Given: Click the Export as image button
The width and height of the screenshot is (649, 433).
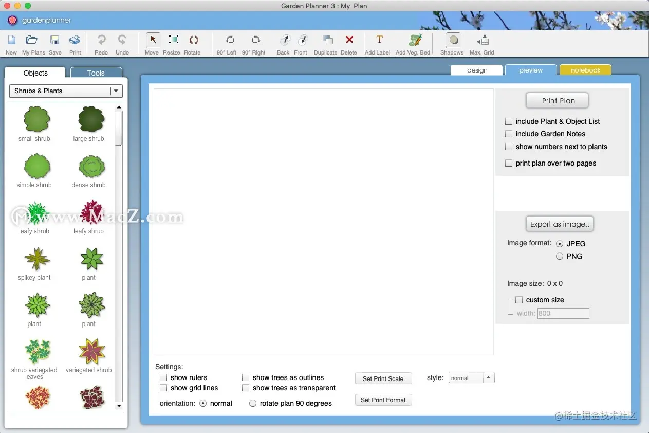Looking at the screenshot, I should tap(559, 224).
